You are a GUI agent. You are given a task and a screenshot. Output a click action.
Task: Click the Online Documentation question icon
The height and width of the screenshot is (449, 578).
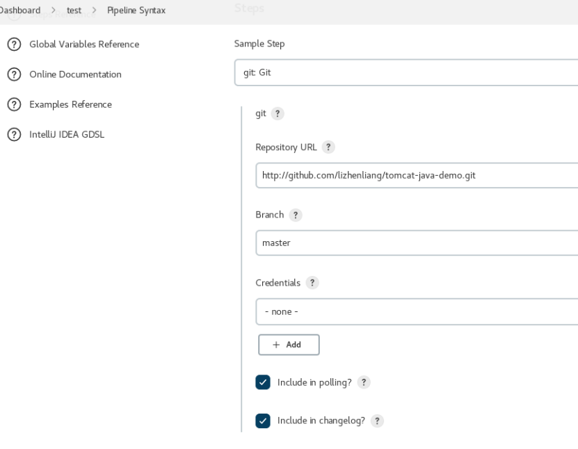coord(13,74)
